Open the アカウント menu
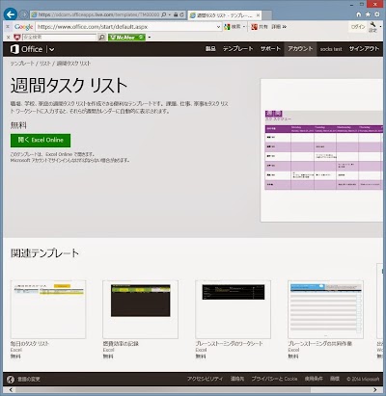The height and width of the screenshot is (396, 386). pos(300,49)
